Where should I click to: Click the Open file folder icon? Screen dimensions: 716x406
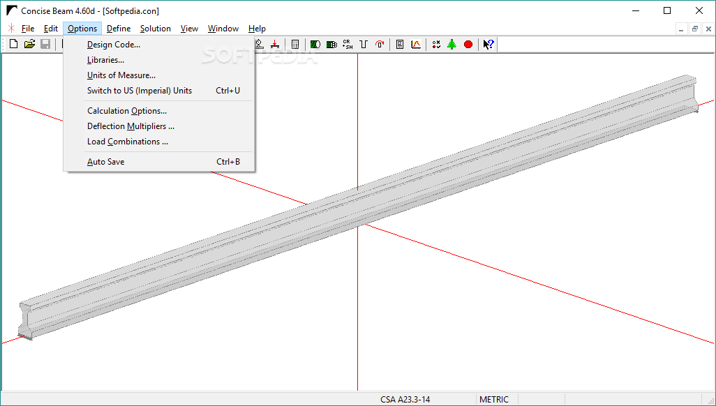pos(30,45)
